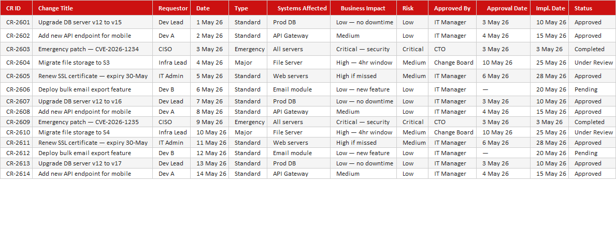Viewport: 616px width, 244px height.
Task: Click the 'Emergency patch — CVE-2026-1235' cell
Action: (92, 122)
